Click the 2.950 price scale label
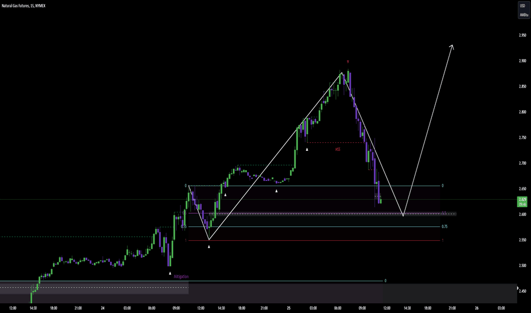Screen dimensions: 531x313 [522, 35]
